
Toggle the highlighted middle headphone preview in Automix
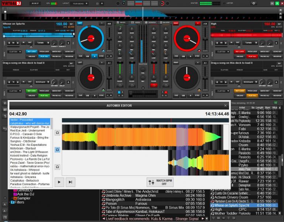pyautogui.click(x=57, y=150)
